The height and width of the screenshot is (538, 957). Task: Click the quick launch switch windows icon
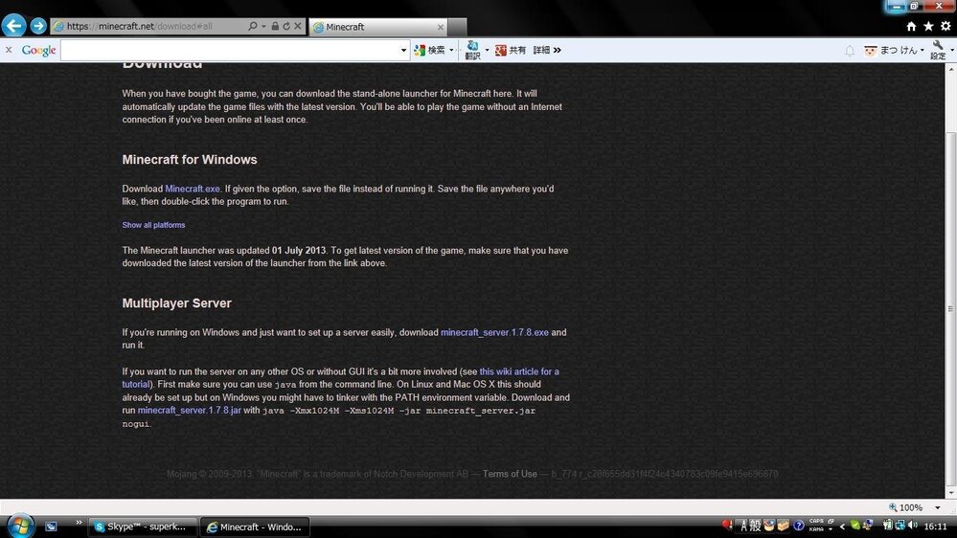(51, 527)
